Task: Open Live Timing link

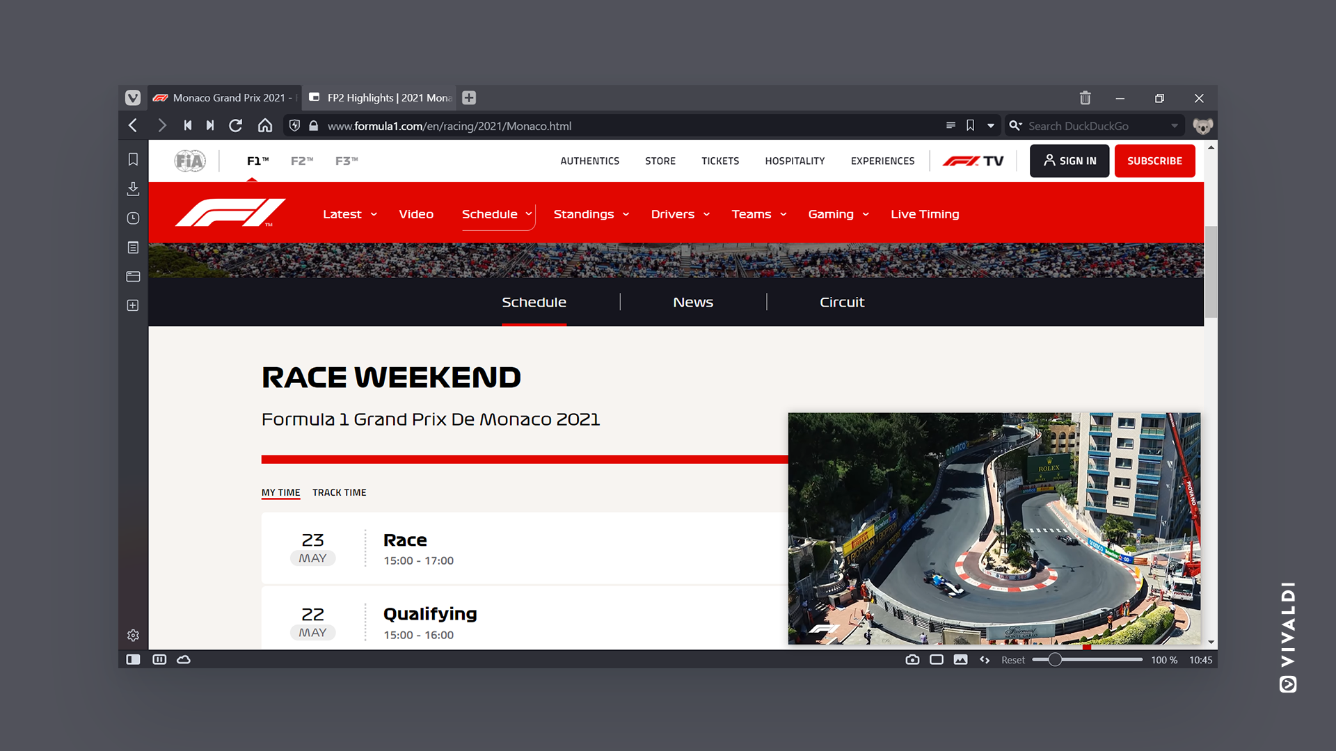Action: tap(925, 214)
